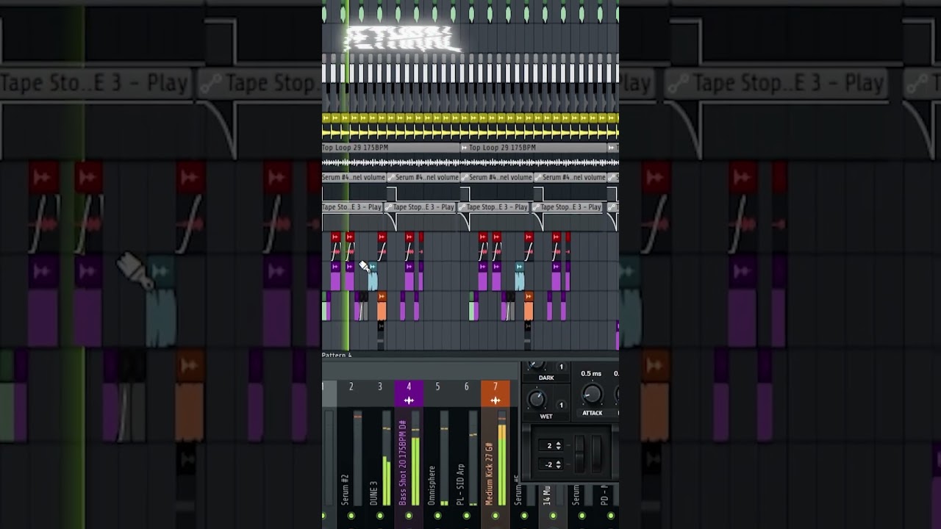
Task: Click the Pattern 4 label
Action: (x=337, y=356)
